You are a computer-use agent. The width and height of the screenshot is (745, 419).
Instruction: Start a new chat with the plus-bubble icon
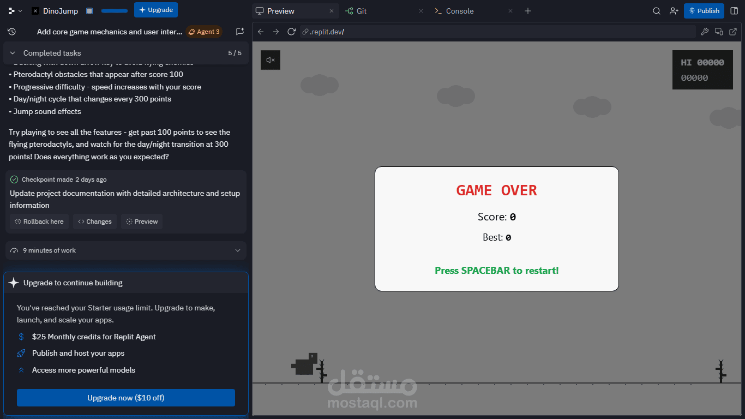pos(240,32)
